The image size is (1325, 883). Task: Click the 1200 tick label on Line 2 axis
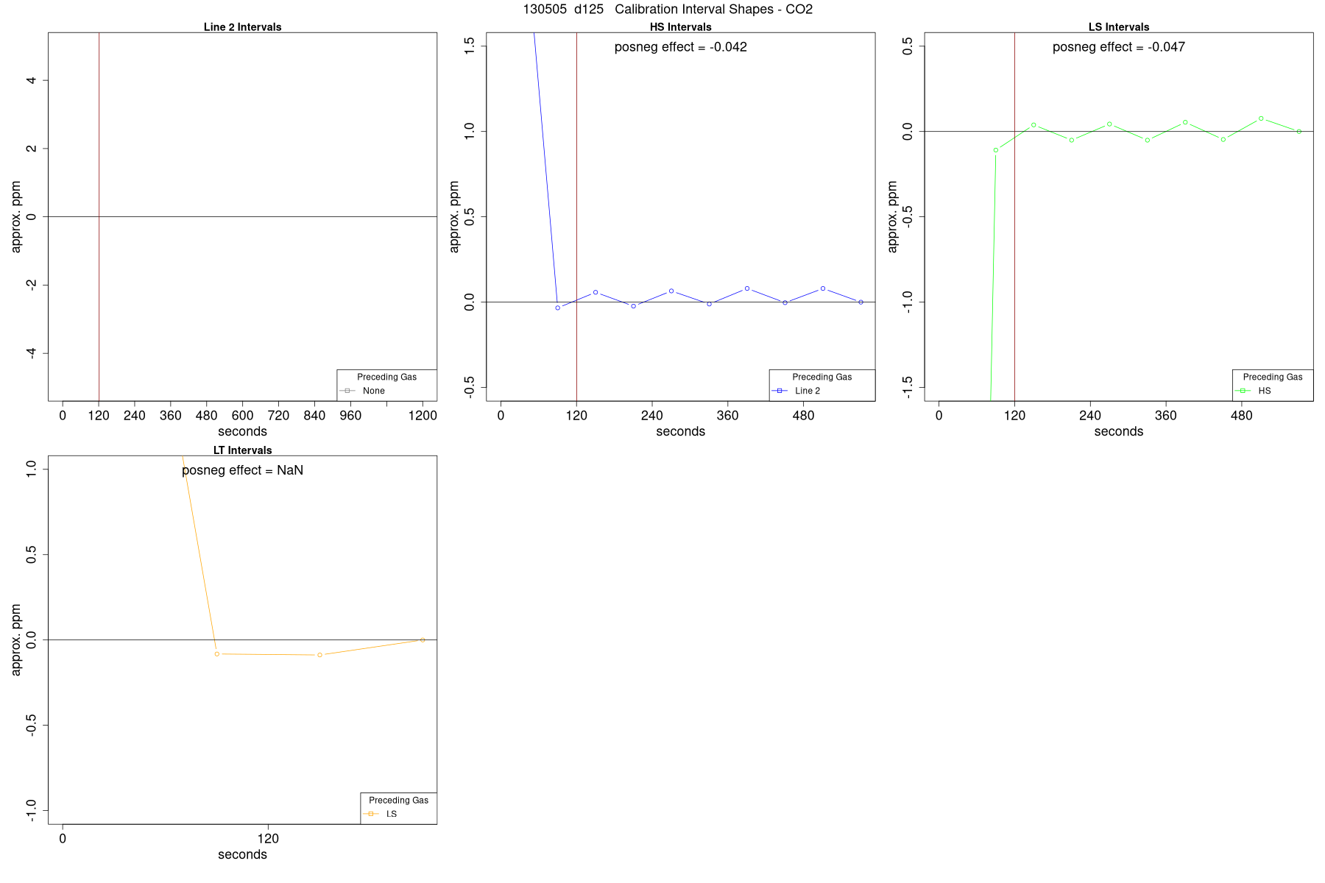click(x=423, y=416)
